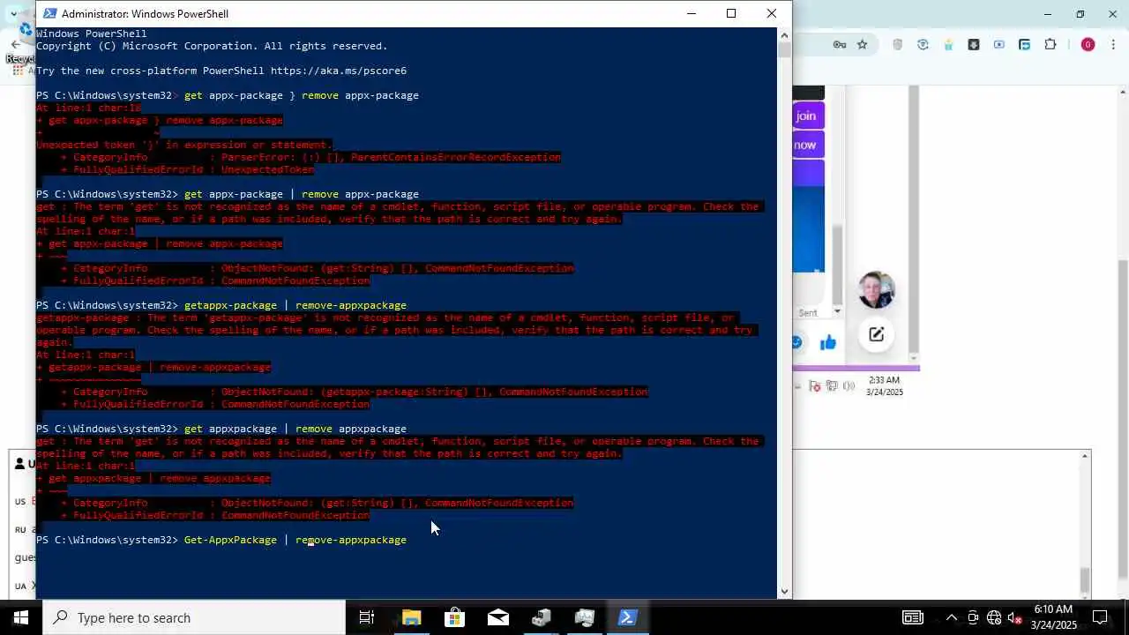The image size is (1129, 635).
Task: Click the https://aka.ms/pscore6 link text
Action: (338, 71)
